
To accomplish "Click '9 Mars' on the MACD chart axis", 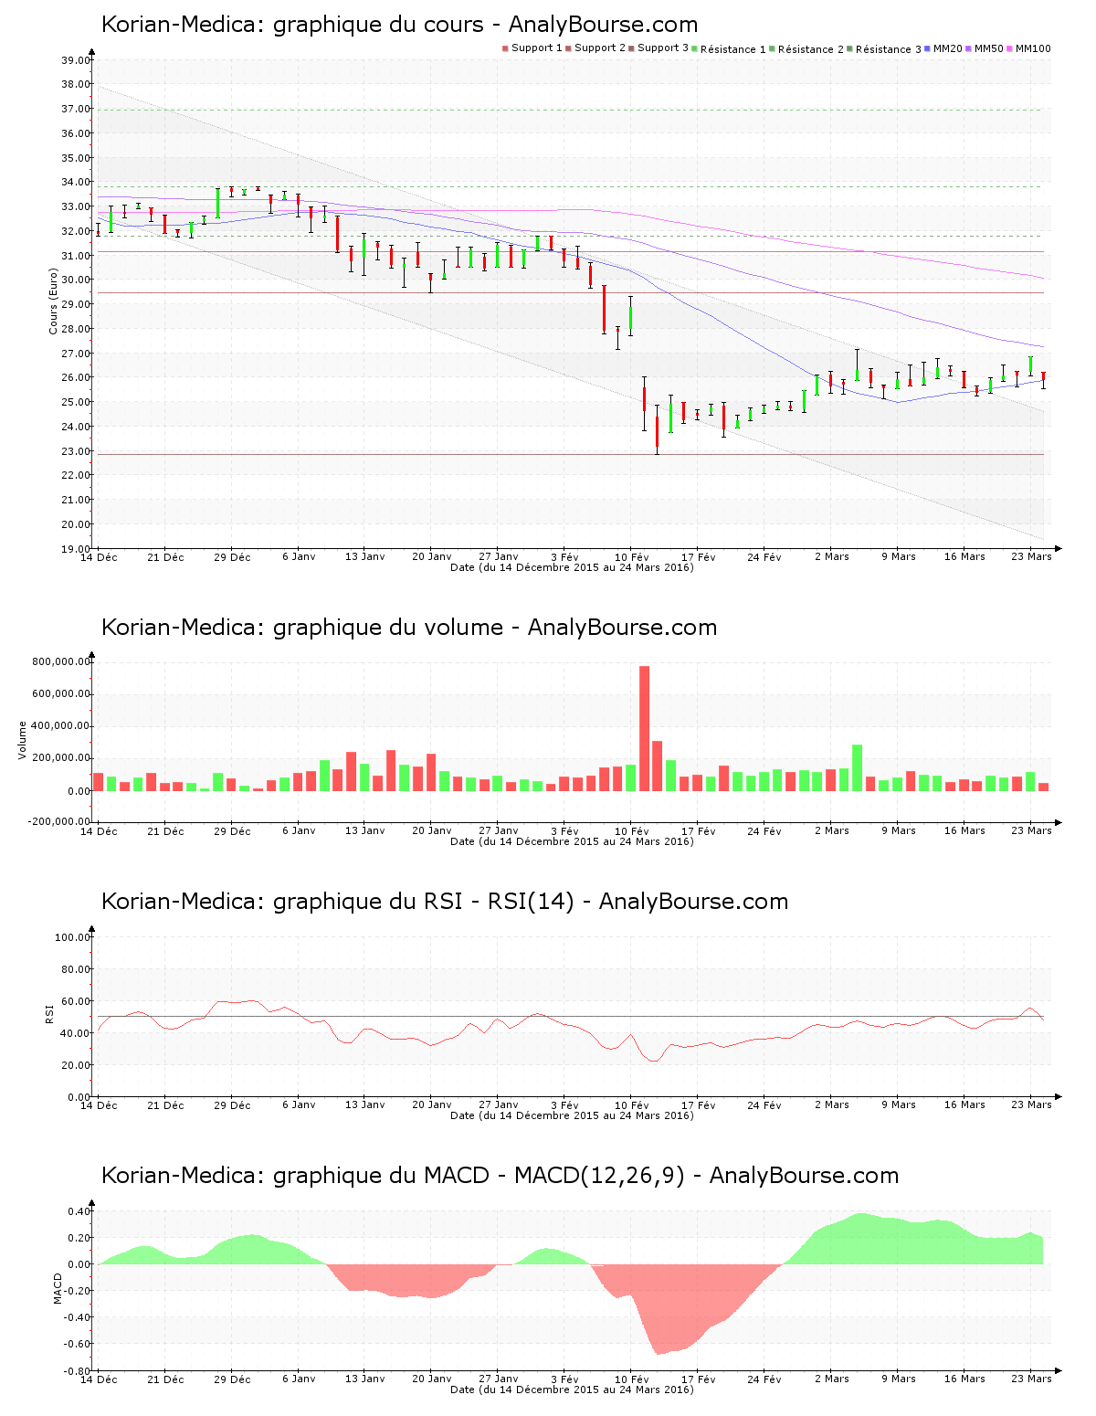I will coord(898,1379).
